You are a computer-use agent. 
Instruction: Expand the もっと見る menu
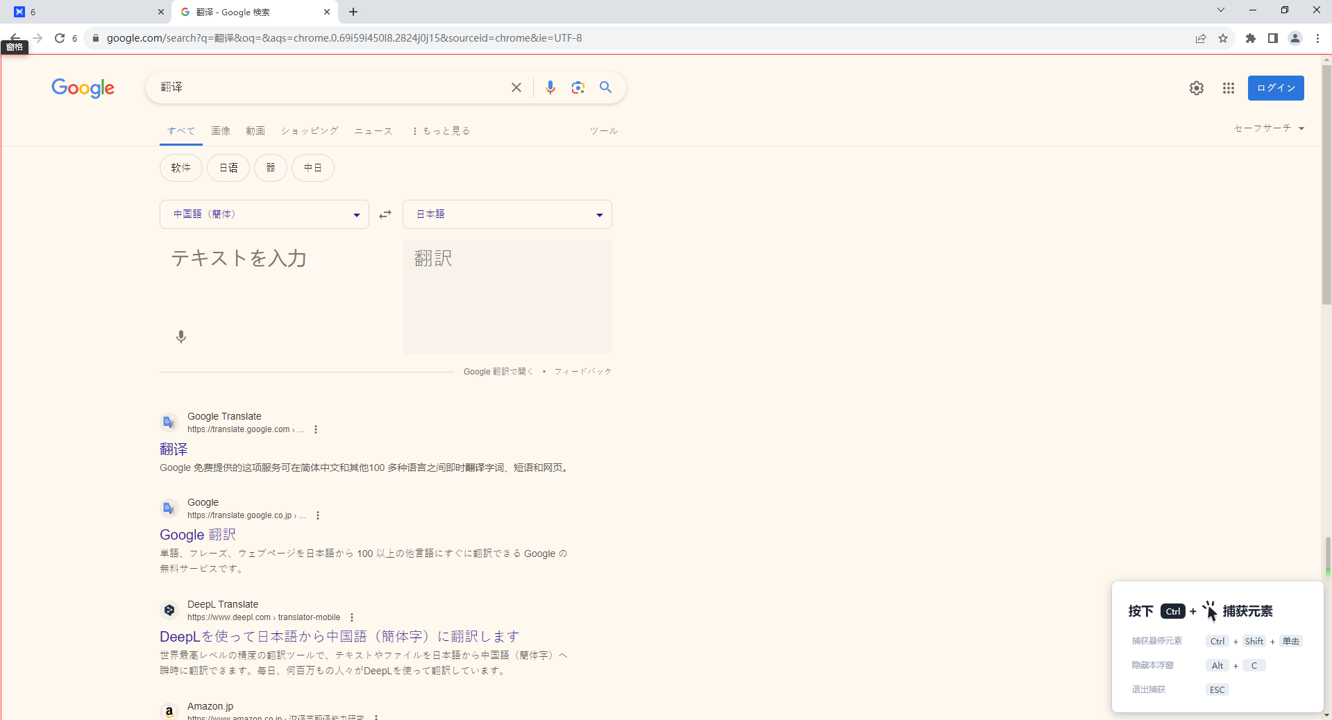(441, 130)
